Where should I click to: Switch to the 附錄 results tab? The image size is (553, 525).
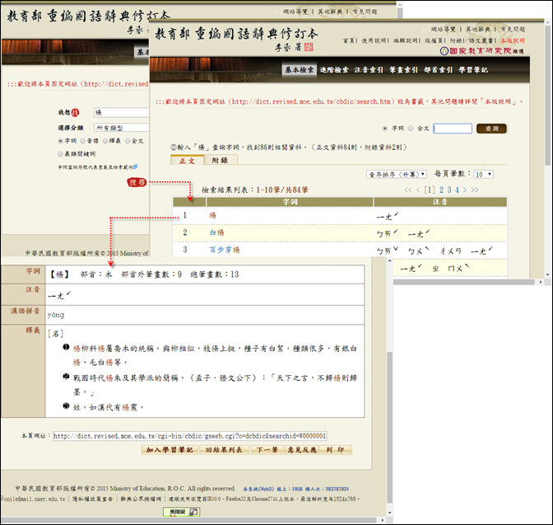pos(221,160)
